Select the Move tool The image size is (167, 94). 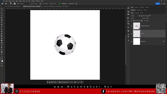[x=2, y=9]
